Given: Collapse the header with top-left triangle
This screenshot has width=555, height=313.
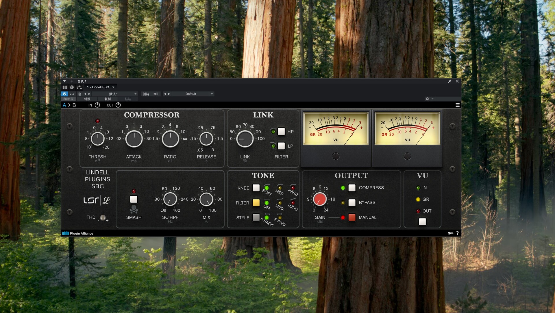Looking at the screenshot, I should (x=64, y=81).
